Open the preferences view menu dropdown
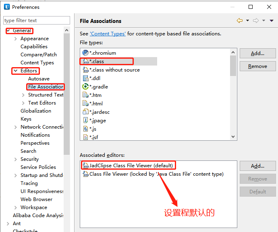Image resolution: width=278 pixels, height=232 pixels. tap(272, 21)
